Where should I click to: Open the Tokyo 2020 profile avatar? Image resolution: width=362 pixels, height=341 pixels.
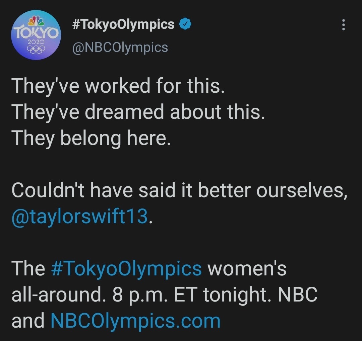tap(36, 35)
